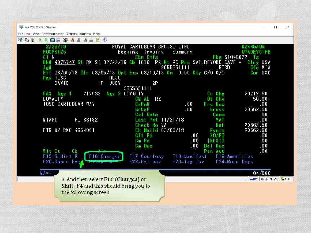Image resolution: width=311 pixels, height=233 pixels.
Task: Click the underlined booking number 4975747
Action: point(65,63)
